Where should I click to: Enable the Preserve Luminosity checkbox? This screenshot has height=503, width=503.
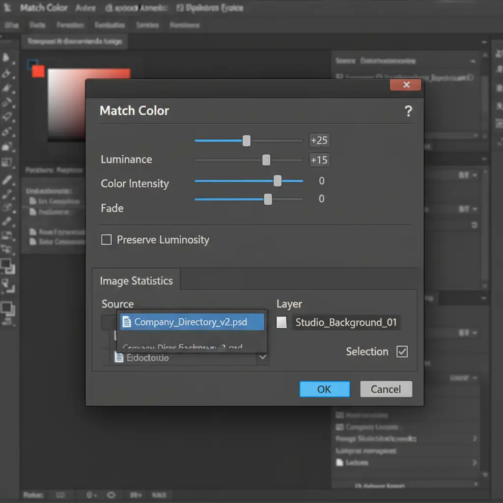click(x=106, y=240)
